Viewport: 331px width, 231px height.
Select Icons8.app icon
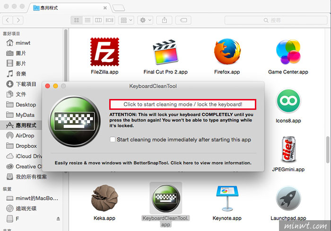point(288,100)
